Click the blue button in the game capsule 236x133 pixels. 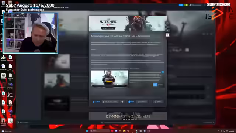(155, 85)
